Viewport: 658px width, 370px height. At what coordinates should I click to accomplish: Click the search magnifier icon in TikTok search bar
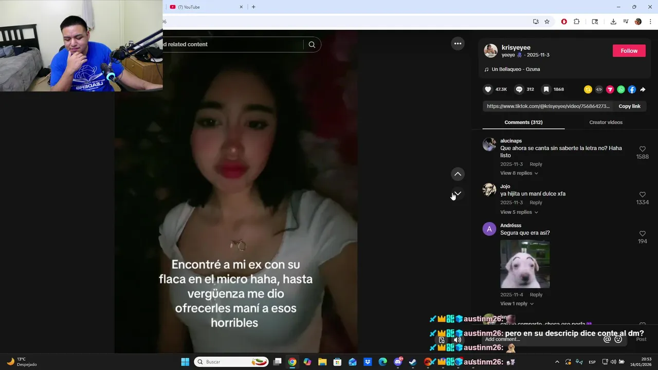click(312, 44)
